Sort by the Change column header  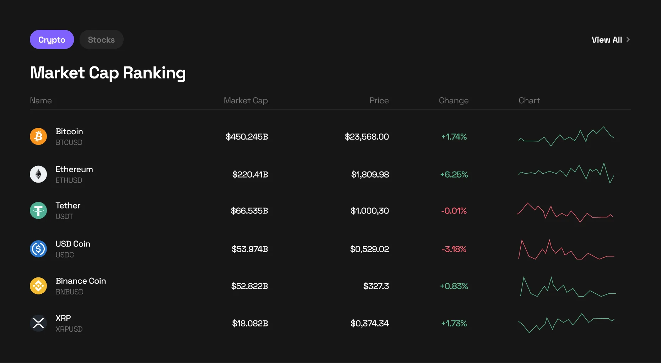tap(453, 101)
